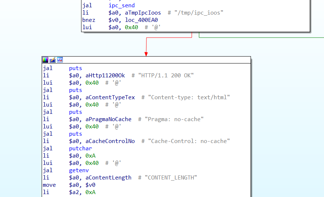Click the aHttp11200Ok operand

105,76
